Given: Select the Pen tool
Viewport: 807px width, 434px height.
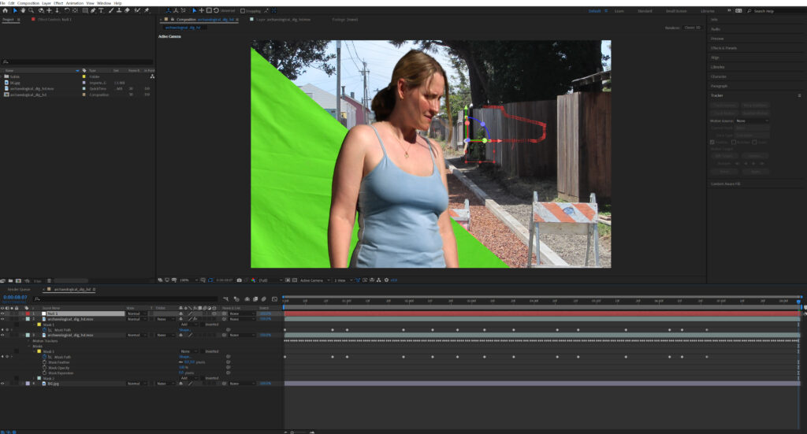Looking at the screenshot, I should pos(92,11).
